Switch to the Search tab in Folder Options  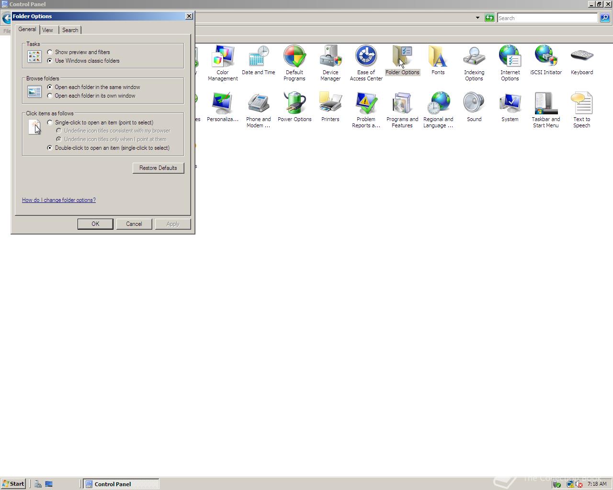[x=70, y=30]
